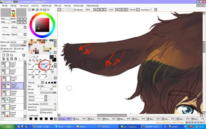Open the Blend mode dropdown

pyautogui.click(x=17, y=42)
